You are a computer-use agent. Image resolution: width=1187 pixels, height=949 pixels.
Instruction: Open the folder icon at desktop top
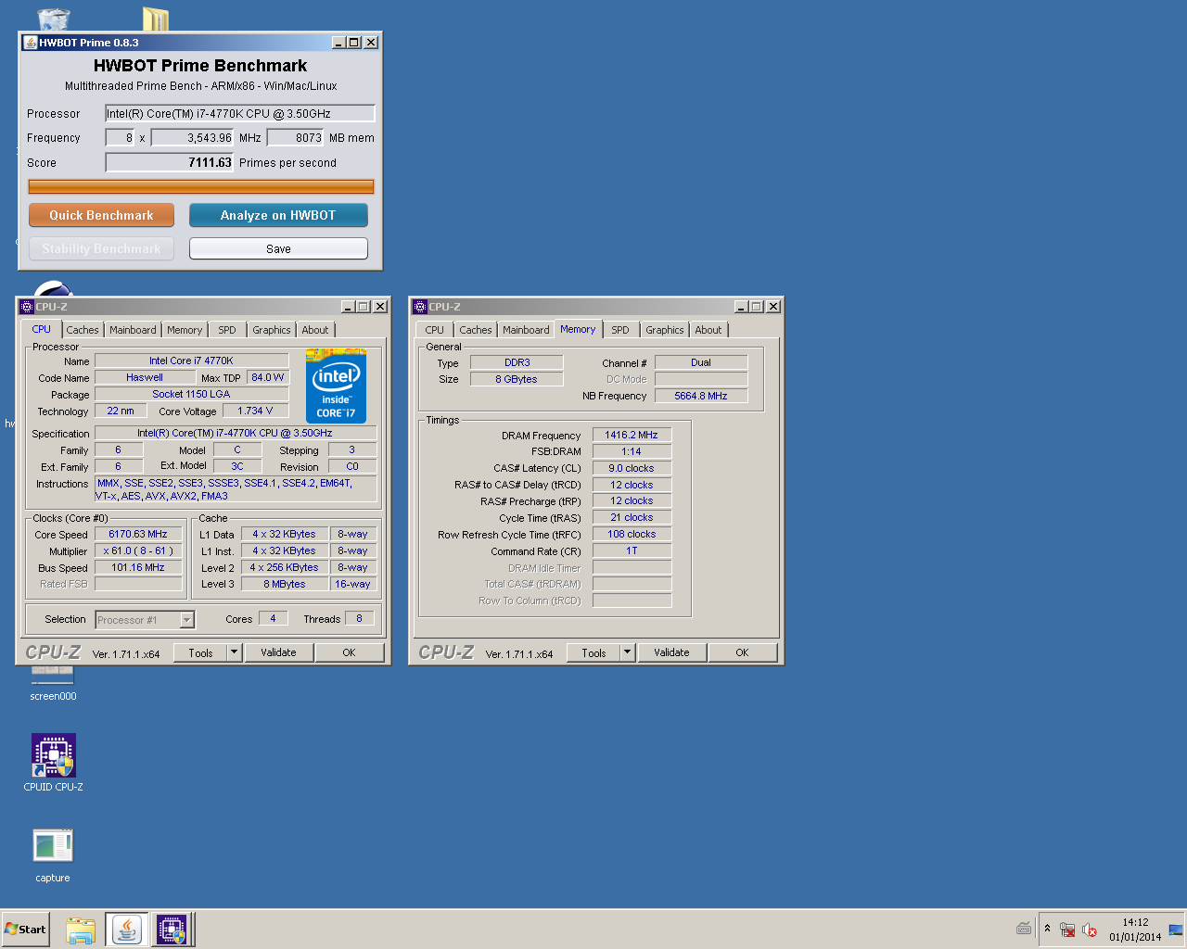point(156,19)
